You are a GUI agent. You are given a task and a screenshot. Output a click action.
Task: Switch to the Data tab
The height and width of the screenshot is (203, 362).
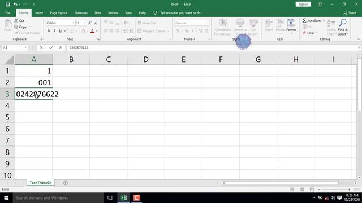pyautogui.click(x=98, y=13)
